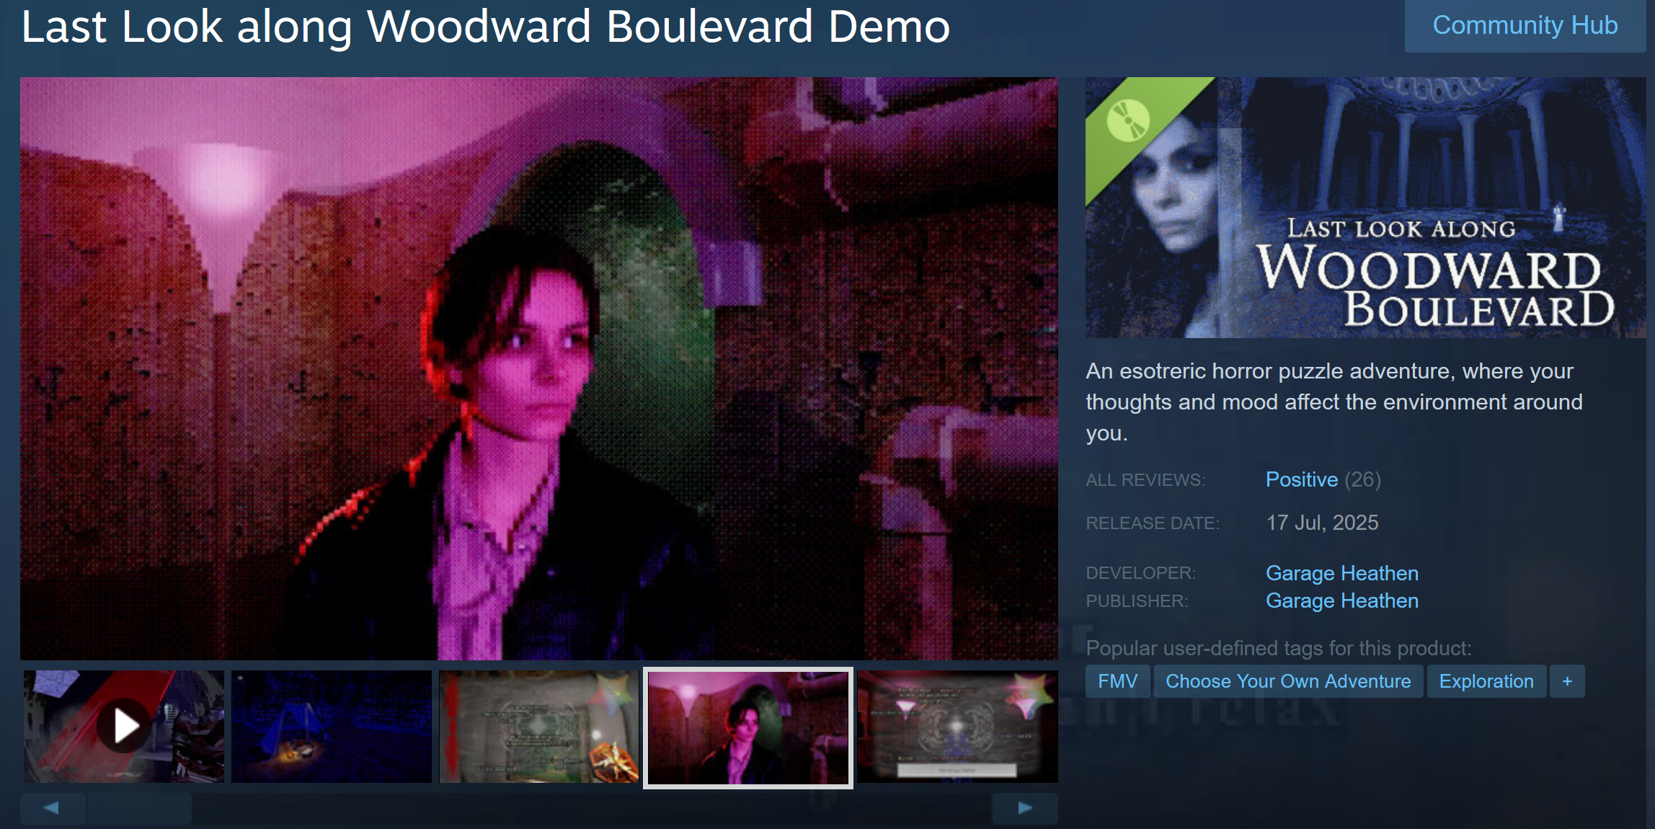Click the green demo disc ribbon icon

tap(1128, 120)
